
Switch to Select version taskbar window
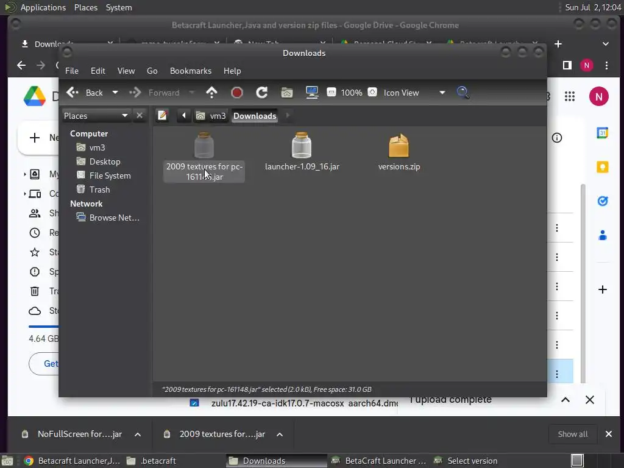(466, 461)
